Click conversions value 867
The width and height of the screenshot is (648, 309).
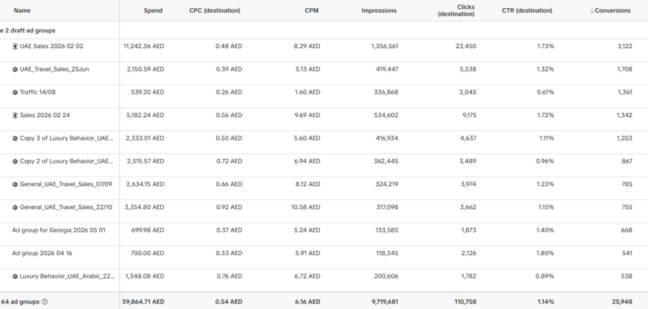(627, 161)
